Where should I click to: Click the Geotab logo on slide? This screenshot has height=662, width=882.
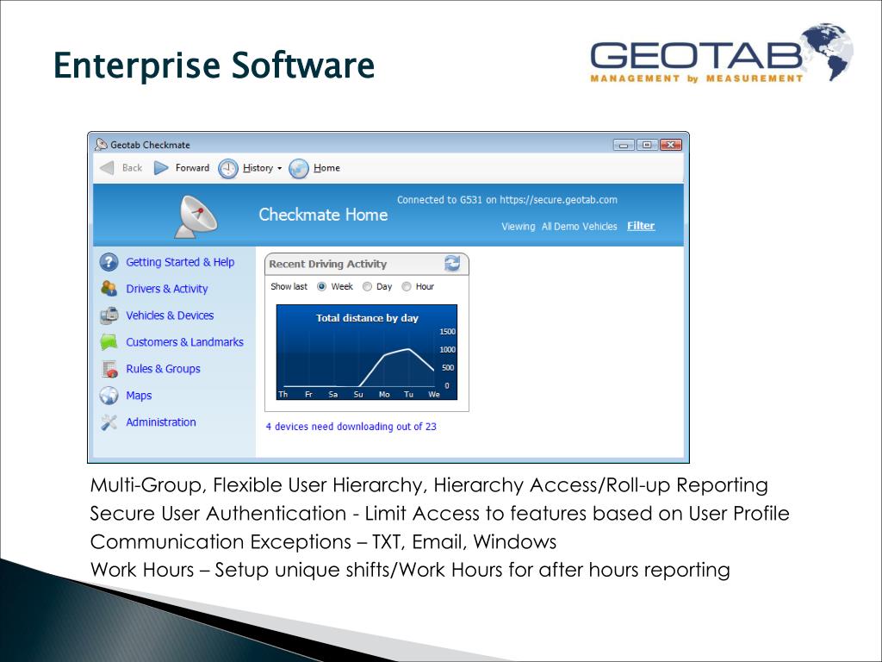coord(722,53)
